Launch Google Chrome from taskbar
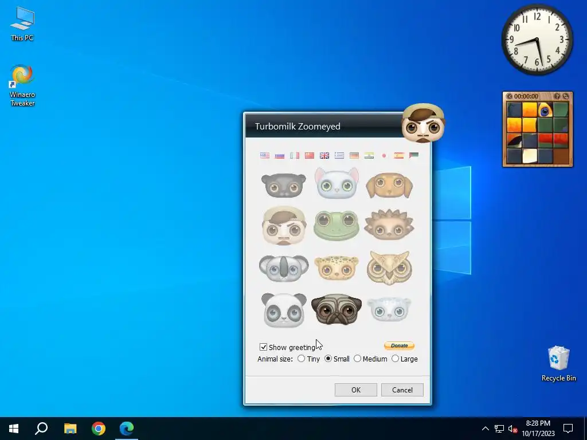Screen dimensions: 587x440 click(99, 429)
